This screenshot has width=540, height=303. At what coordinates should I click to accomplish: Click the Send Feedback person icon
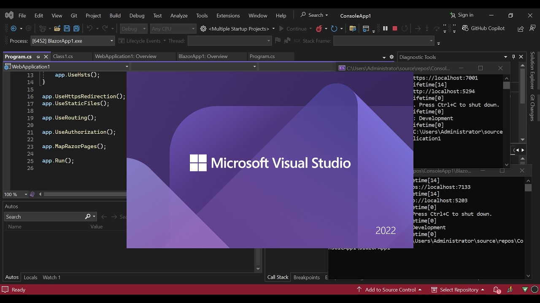[532, 29]
